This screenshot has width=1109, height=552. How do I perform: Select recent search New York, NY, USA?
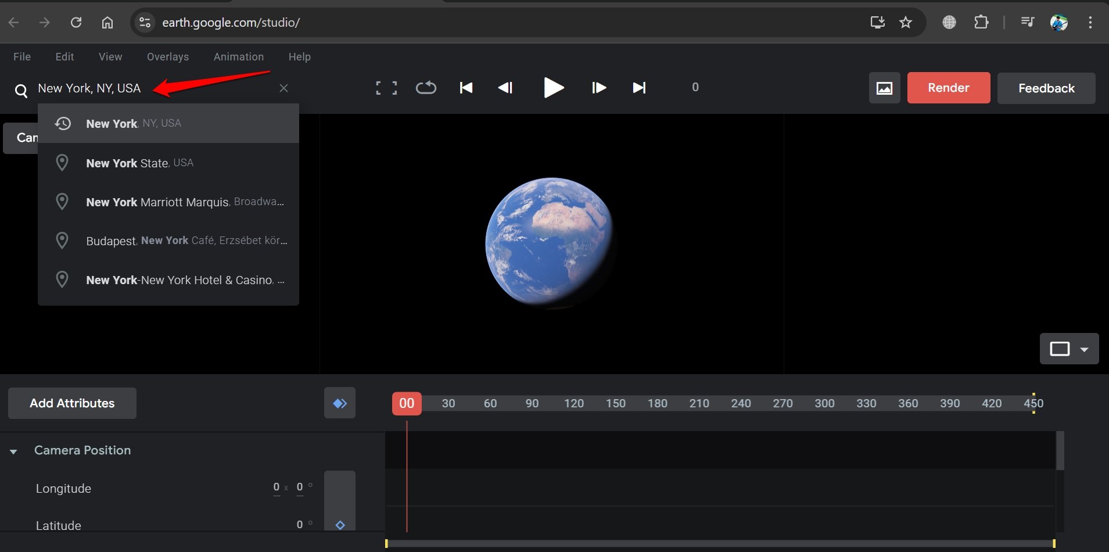(x=168, y=123)
